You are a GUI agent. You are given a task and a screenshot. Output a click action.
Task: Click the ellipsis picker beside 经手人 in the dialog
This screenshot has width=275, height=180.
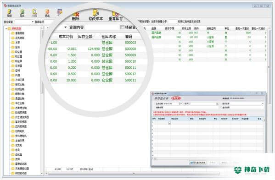(217, 104)
